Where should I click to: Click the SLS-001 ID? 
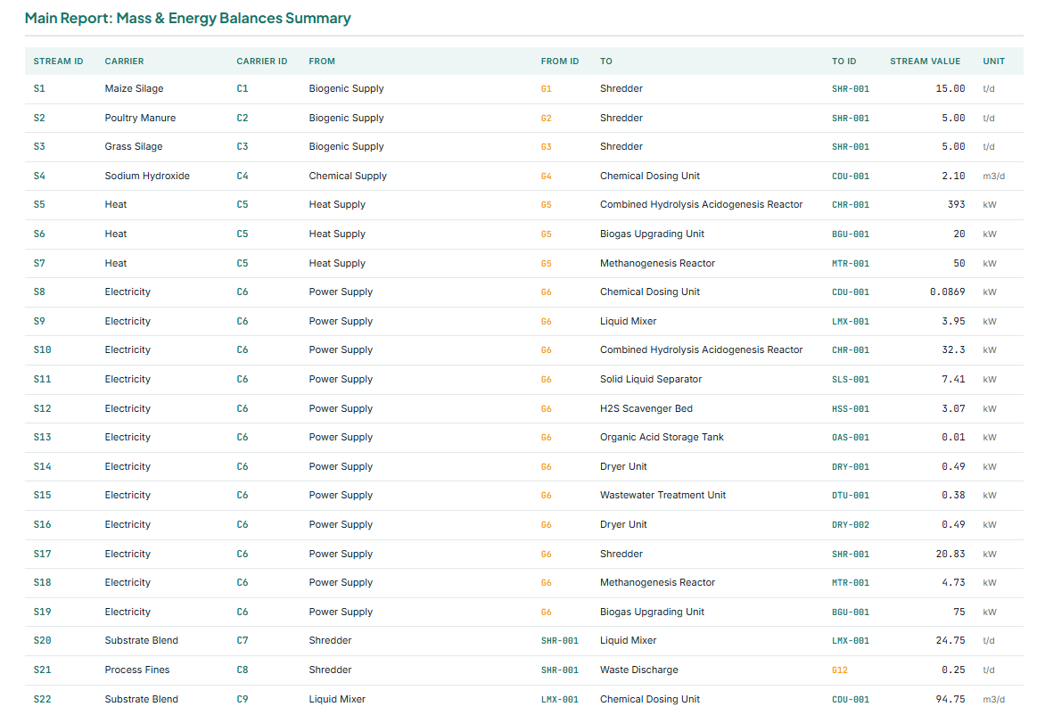pyautogui.click(x=851, y=379)
